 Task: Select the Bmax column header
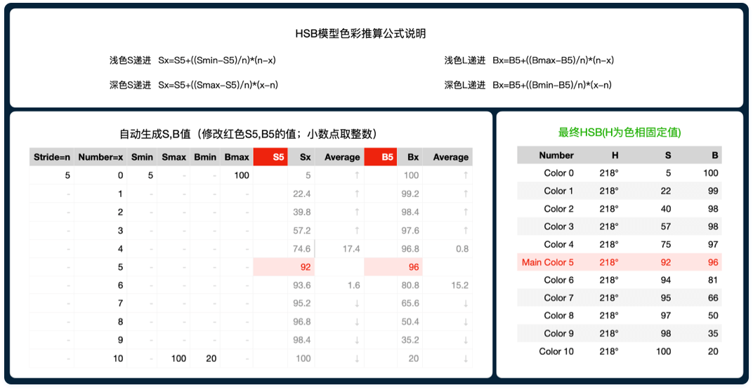(237, 157)
